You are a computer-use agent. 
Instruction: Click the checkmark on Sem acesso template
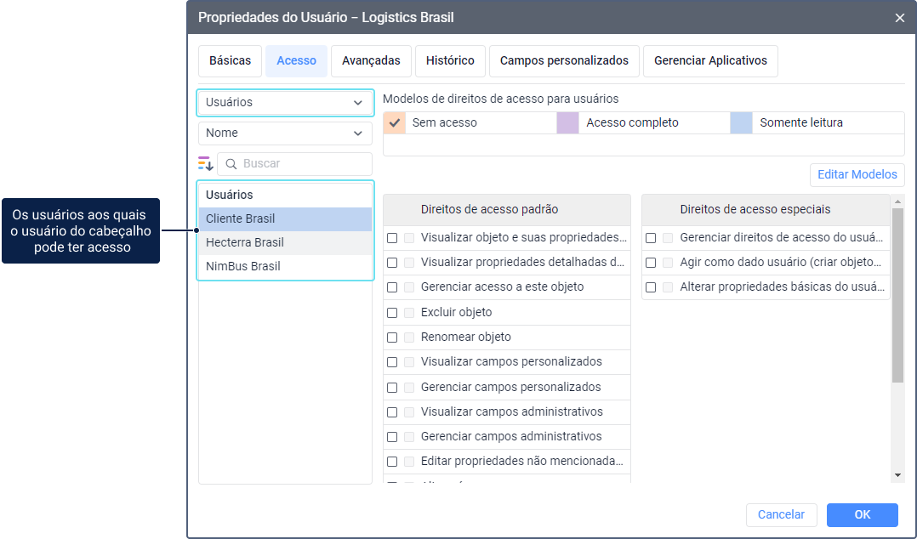pyautogui.click(x=395, y=122)
